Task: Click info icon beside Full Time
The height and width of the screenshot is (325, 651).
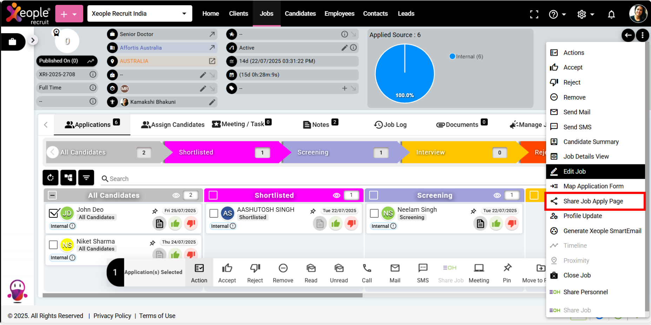Action: coord(93,88)
